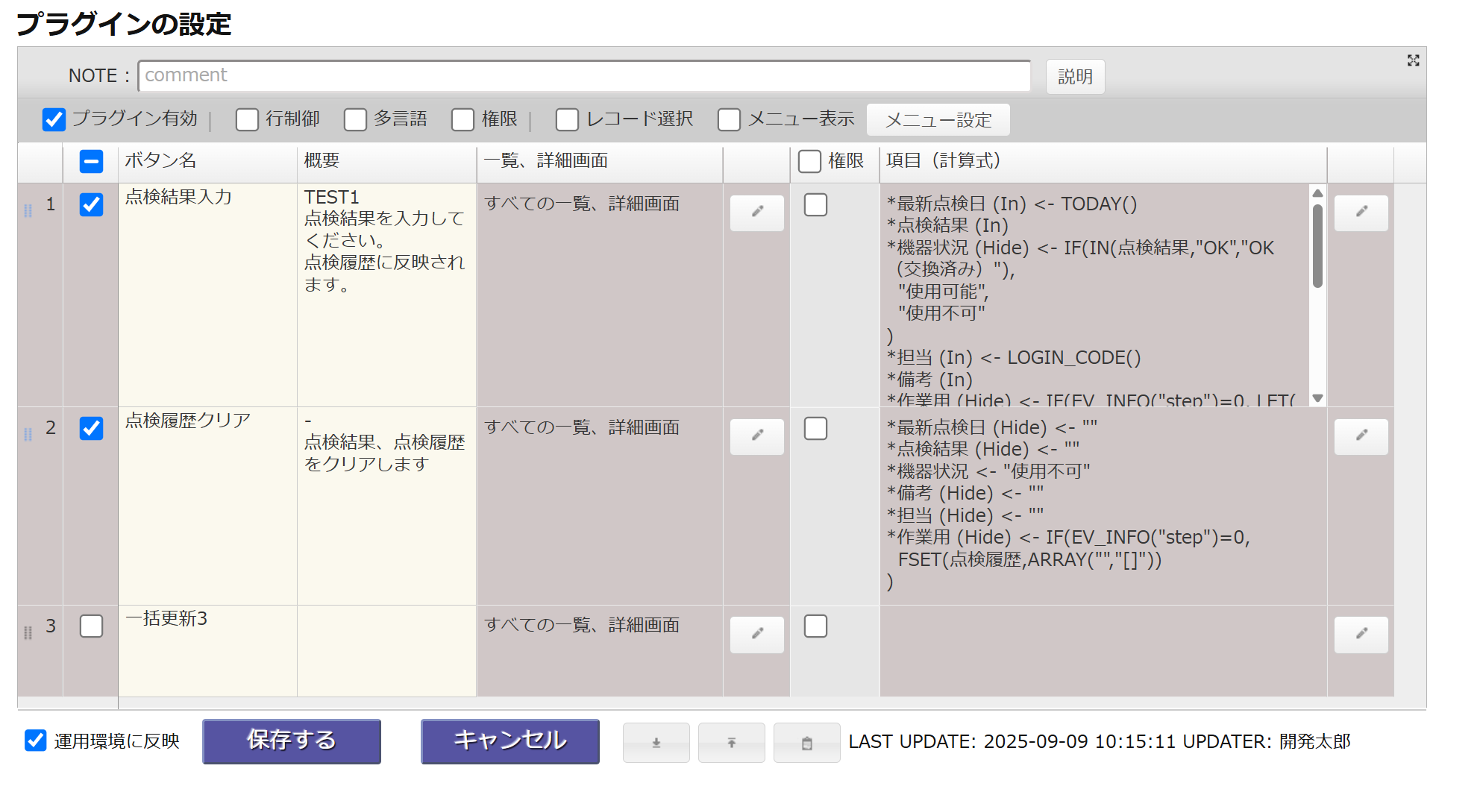The height and width of the screenshot is (789, 1480).
Task: Enable the 多言語 checkbox
Action: click(356, 119)
